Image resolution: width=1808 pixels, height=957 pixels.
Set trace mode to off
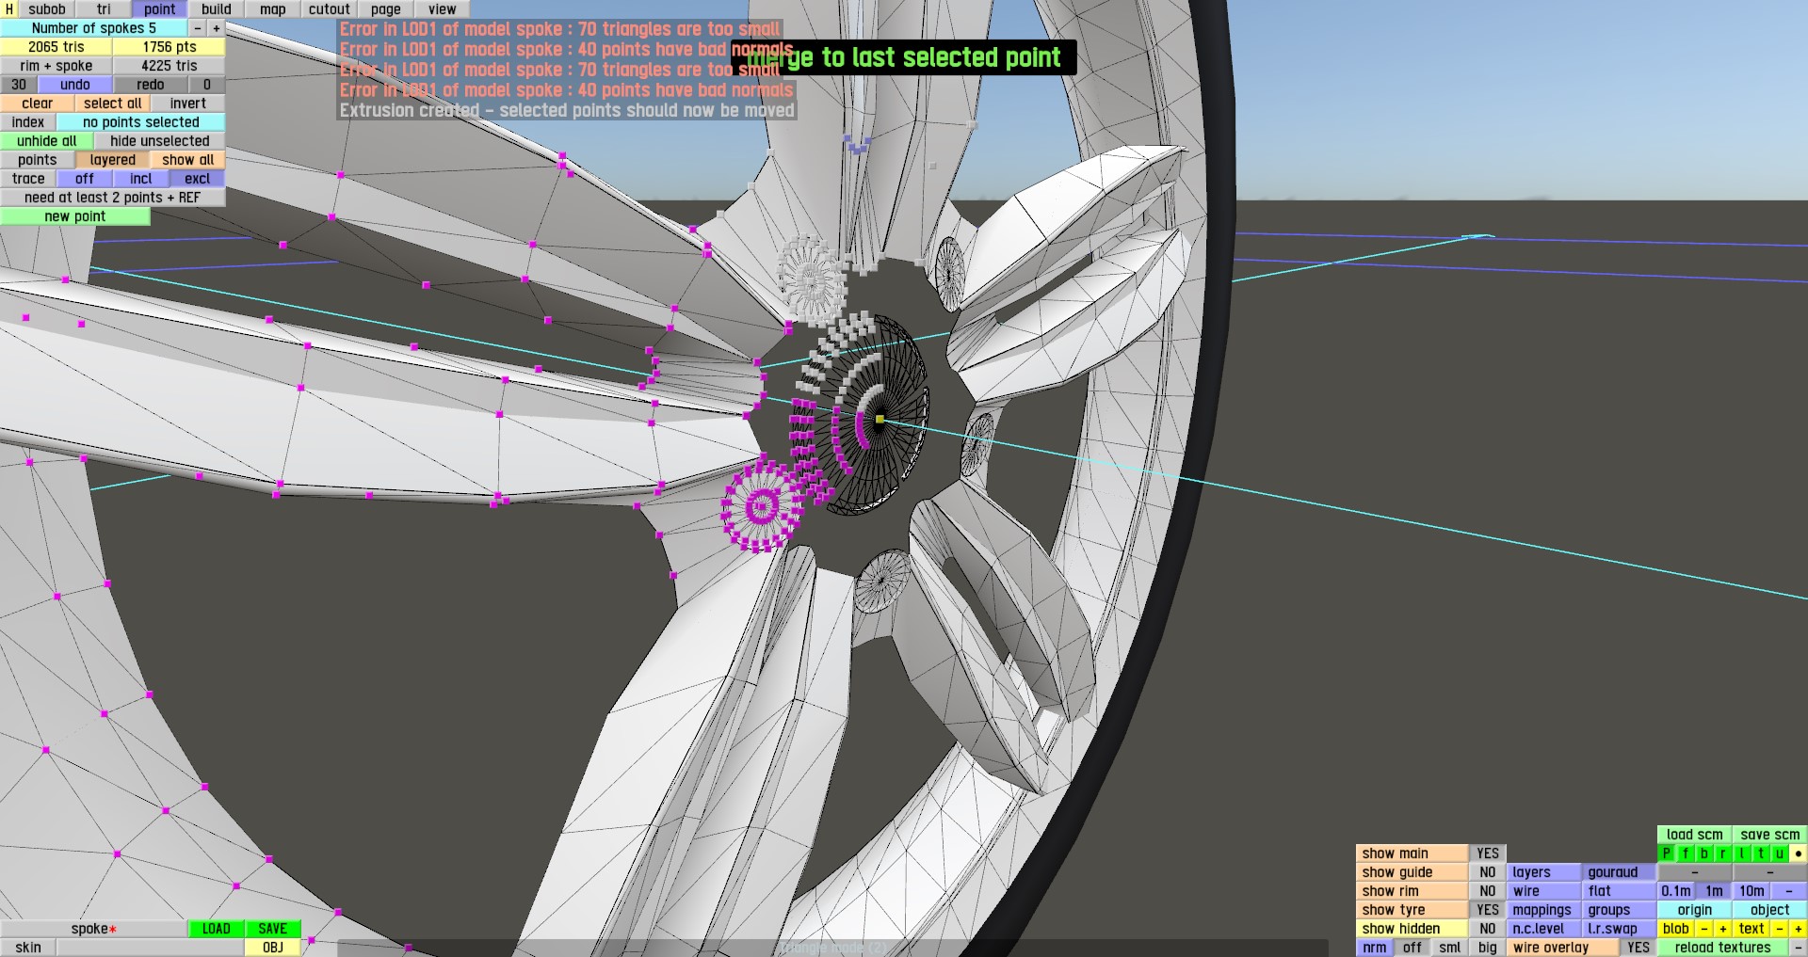tap(85, 179)
